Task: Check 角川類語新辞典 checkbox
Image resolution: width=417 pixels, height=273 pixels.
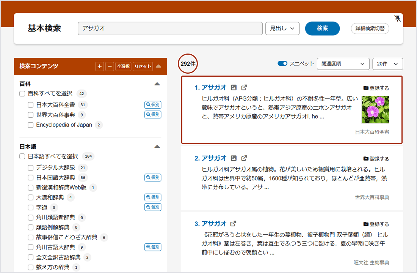Action: [31, 218]
